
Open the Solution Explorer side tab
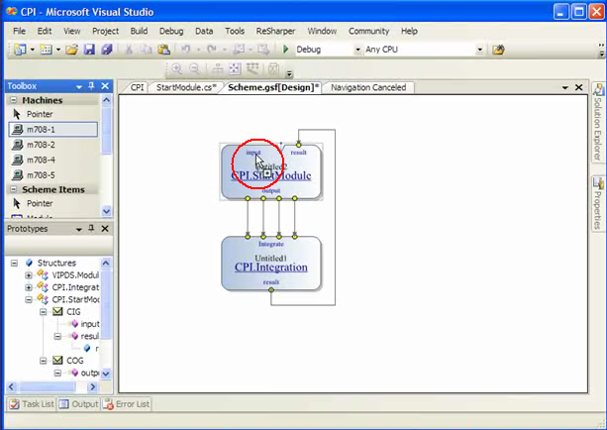point(598,122)
